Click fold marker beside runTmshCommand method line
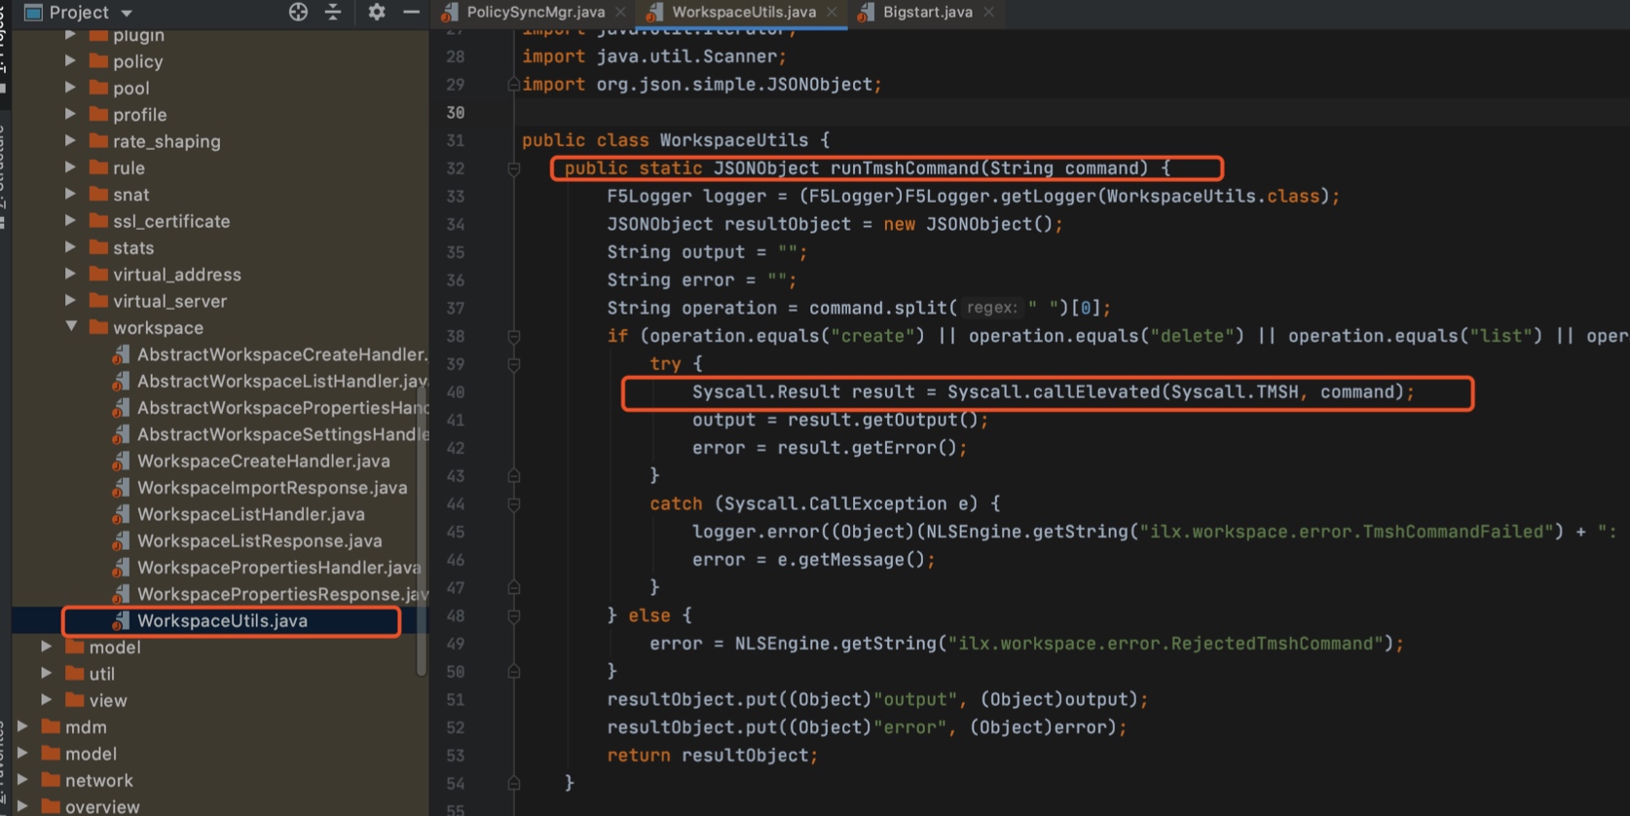 (x=513, y=168)
